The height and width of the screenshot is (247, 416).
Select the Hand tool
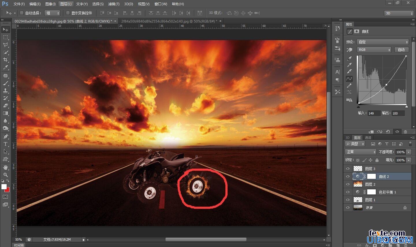point(5,167)
